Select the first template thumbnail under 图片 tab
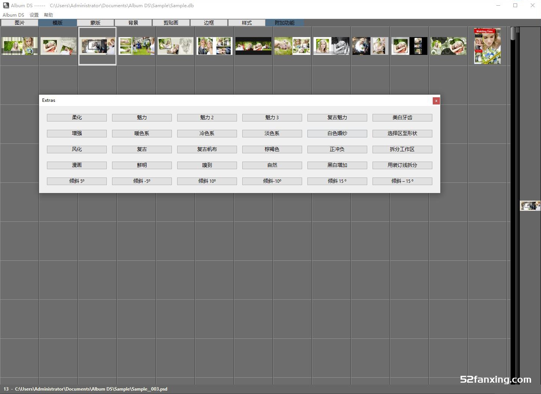The height and width of the screenshot is (394, 541). pos(19,46)
